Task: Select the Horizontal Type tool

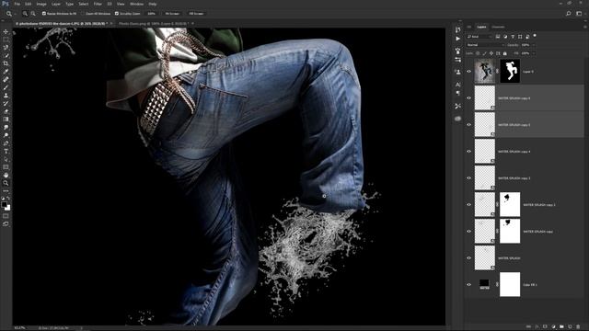Action: tap(6, 151)
